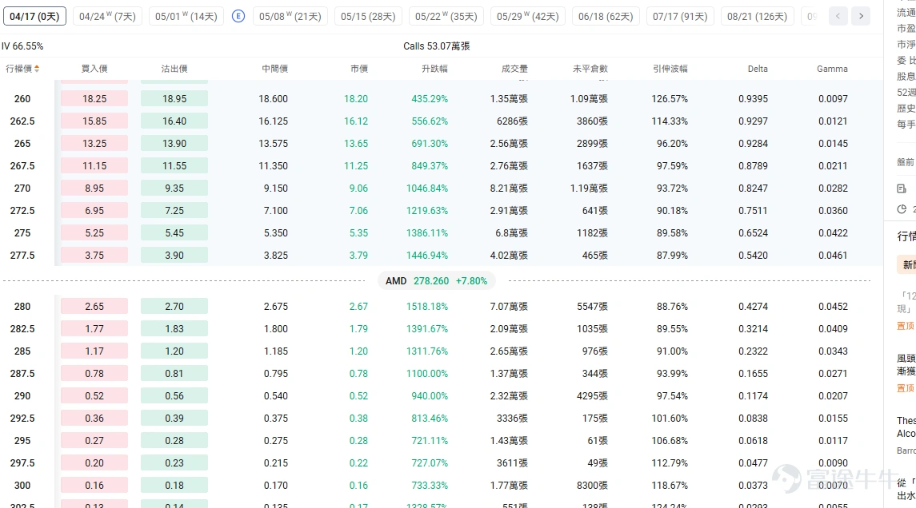Click the 升跌幅 column header
Screen dimensions: 916x508
coord(434,69)
